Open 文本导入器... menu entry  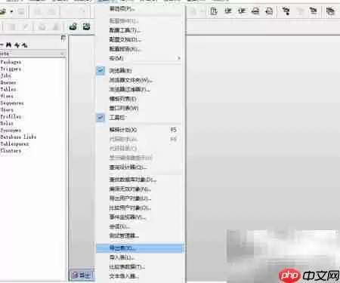(139, 276)
